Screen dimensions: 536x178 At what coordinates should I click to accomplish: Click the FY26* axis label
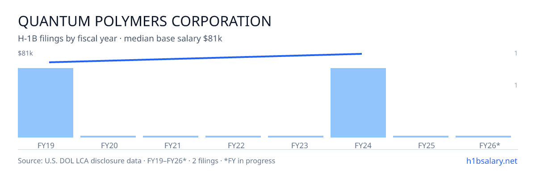490,145
